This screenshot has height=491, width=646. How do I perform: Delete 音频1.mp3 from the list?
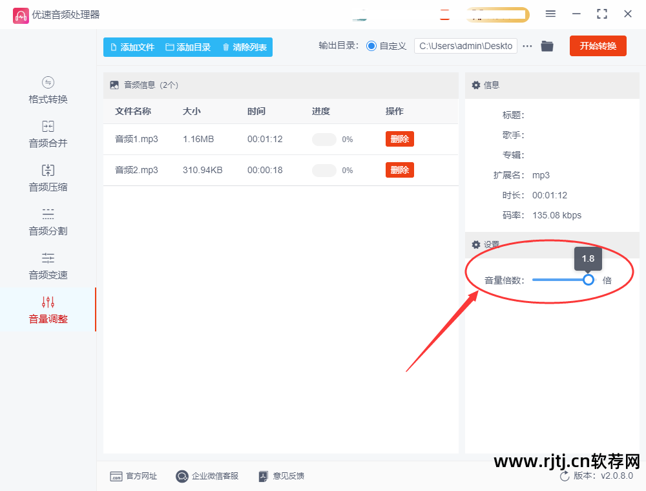pyautogui.click(x=400, y=139)
